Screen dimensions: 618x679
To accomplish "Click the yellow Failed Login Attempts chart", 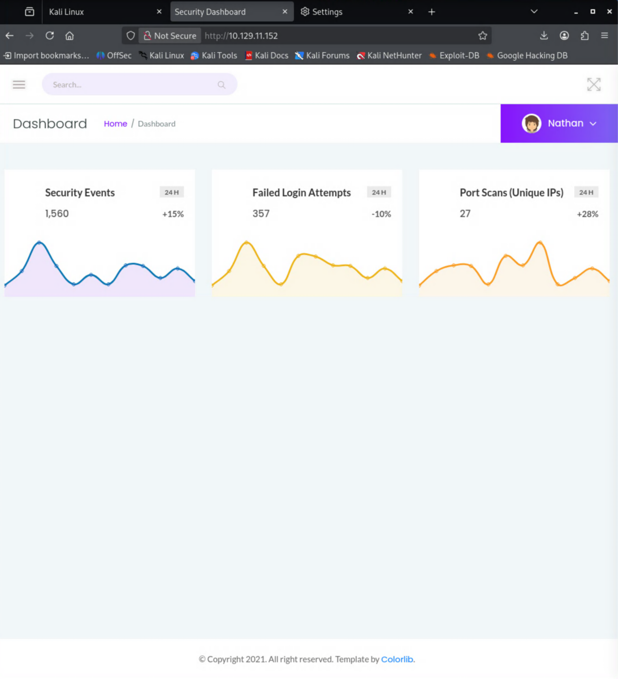I will 307,268.
